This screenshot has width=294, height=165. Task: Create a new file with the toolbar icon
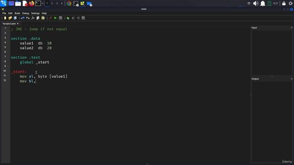tap(5, 18)
